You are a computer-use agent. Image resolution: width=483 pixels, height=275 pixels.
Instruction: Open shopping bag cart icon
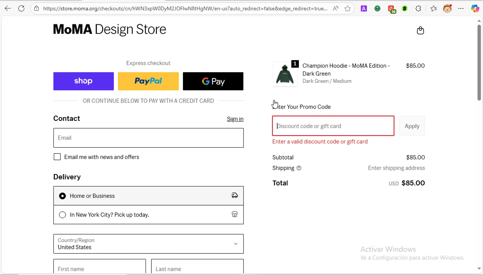420,31
